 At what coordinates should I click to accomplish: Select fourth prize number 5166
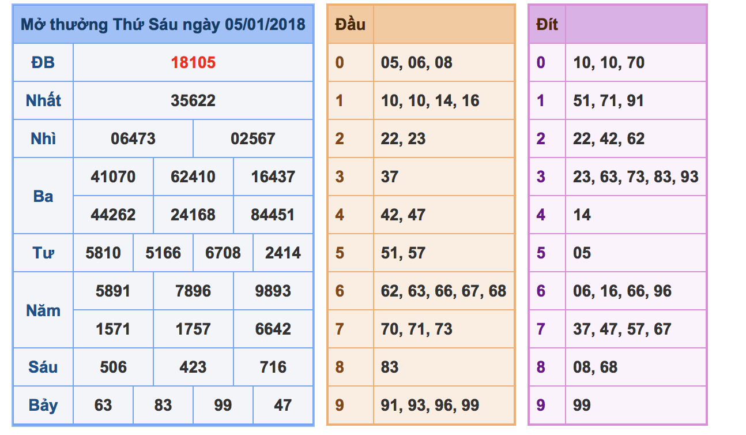(163, 253)
